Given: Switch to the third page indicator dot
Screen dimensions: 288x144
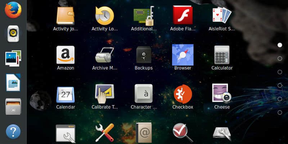Looking at the screenshot, I should tap(280, 72).
